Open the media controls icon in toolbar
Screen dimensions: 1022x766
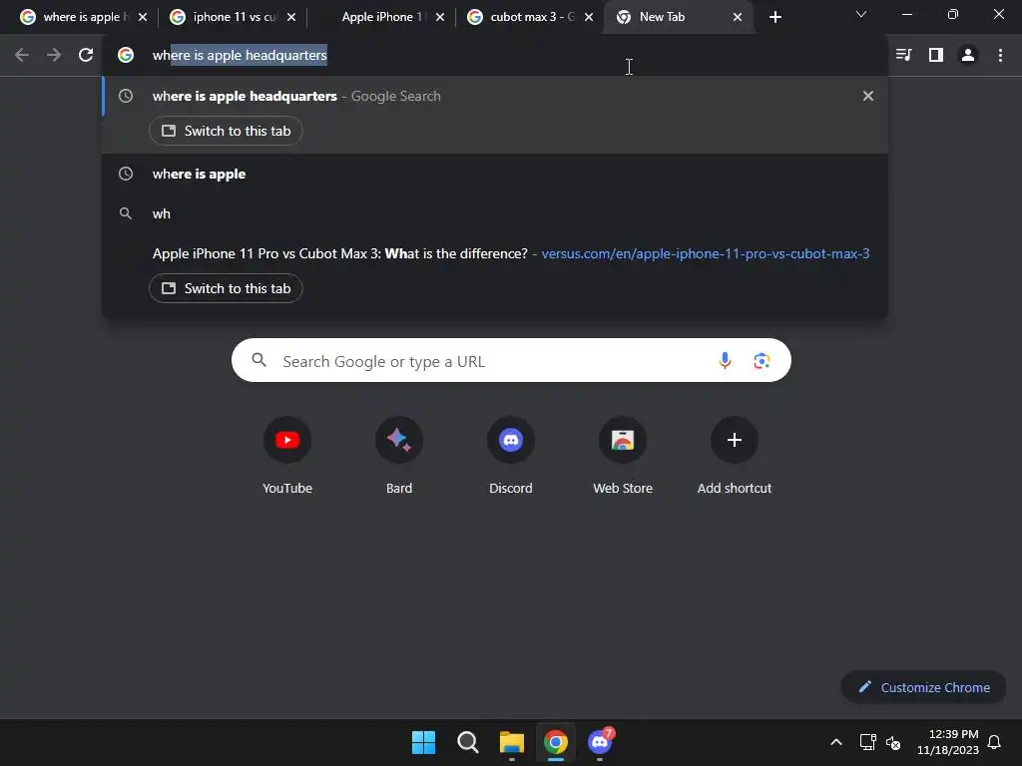[x=903, y=56]
